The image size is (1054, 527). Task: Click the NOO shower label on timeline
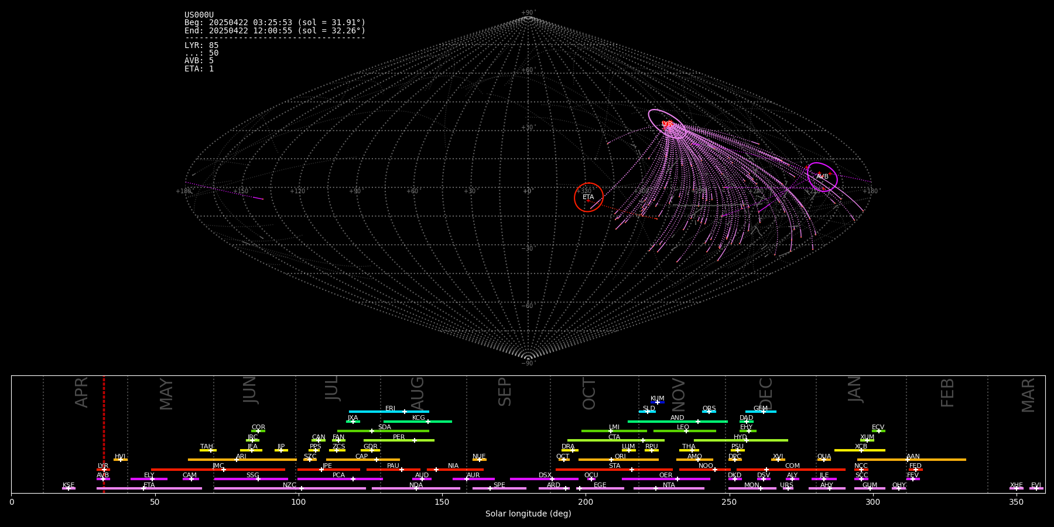click(706, 466)
